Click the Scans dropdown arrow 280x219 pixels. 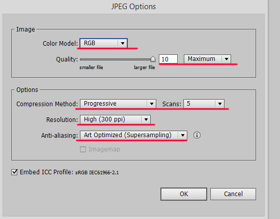pyautogui.click(x=220, y=104)
